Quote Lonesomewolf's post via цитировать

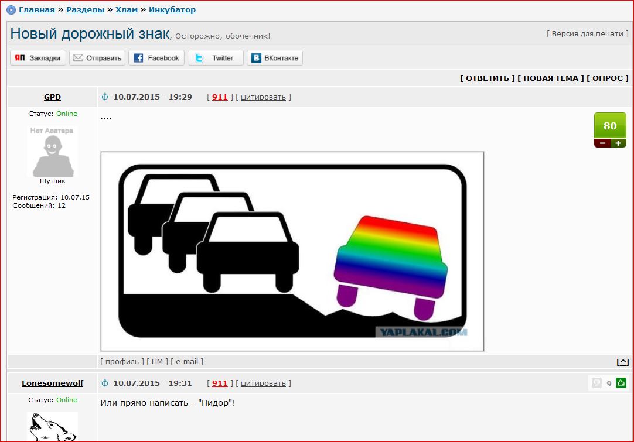click(x=263, y=383)
